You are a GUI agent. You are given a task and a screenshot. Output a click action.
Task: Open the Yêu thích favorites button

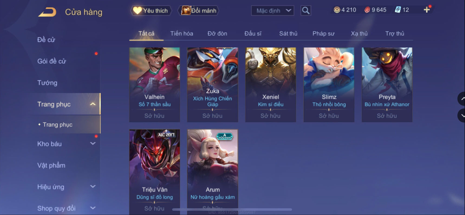151,11
